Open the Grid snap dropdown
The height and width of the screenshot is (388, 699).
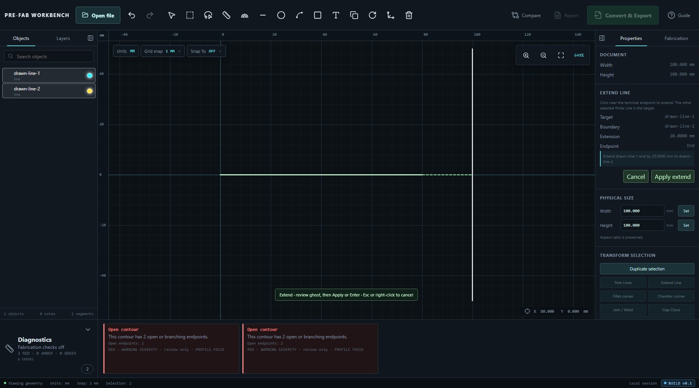[x=162, y=51]
